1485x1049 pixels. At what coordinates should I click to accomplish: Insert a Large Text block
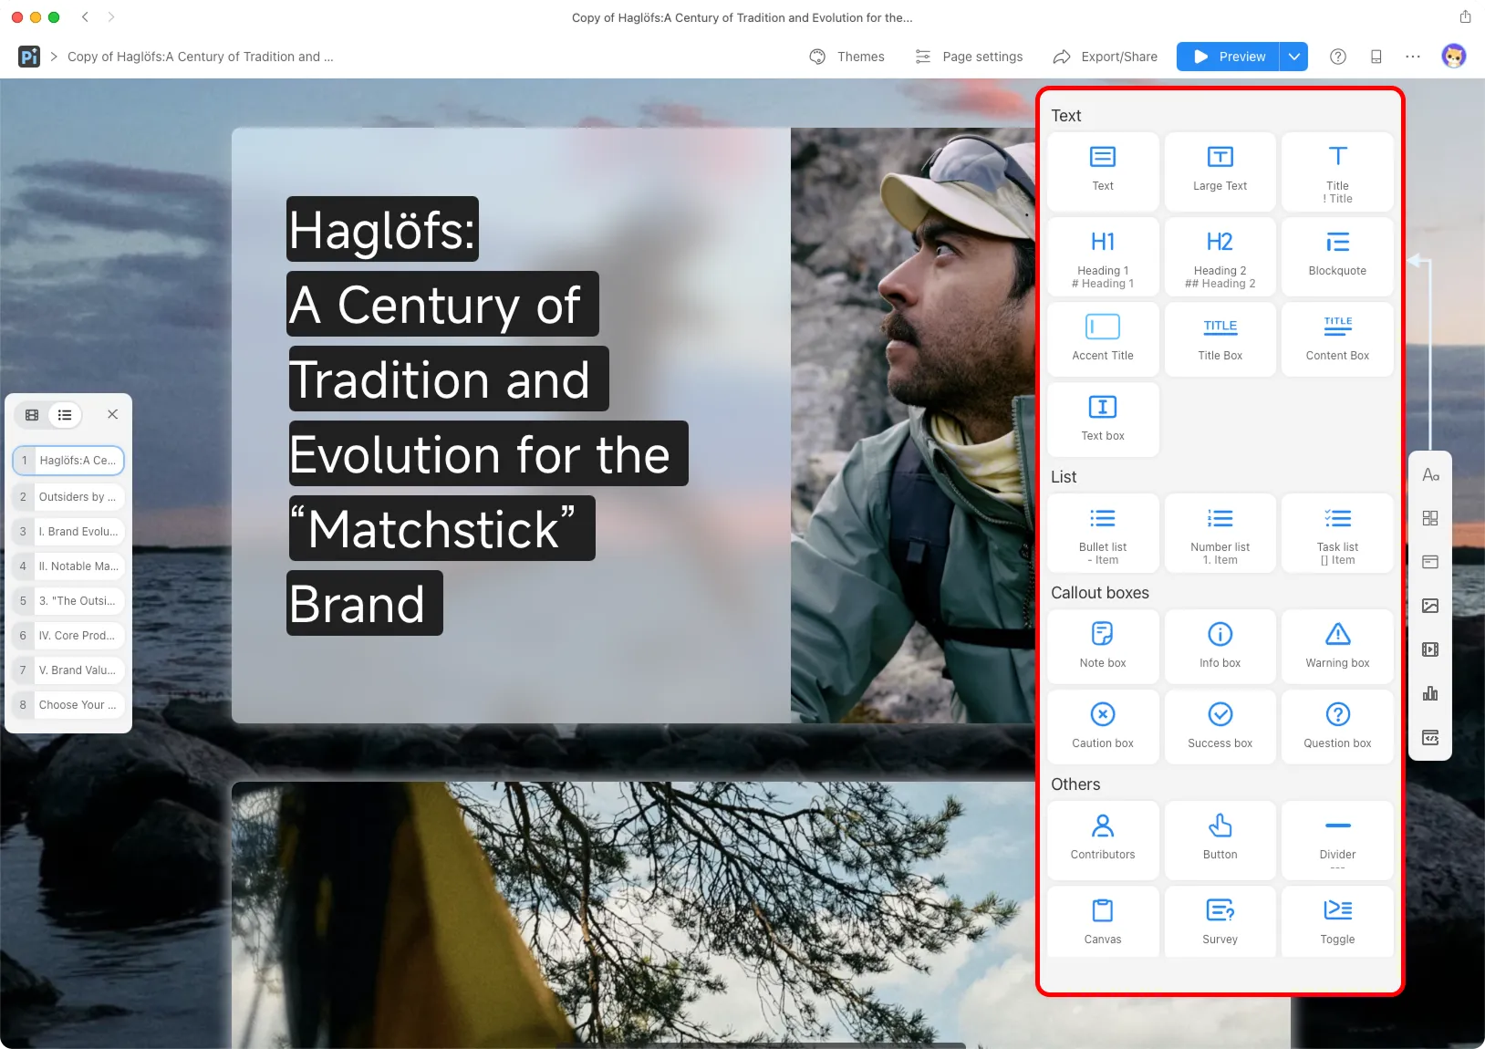1220,171
